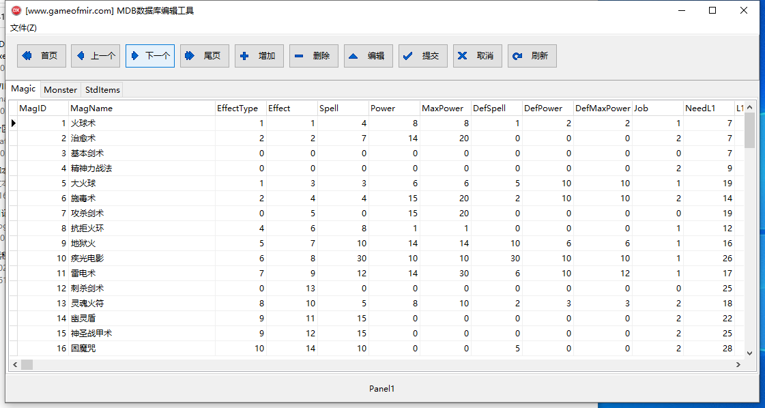
Task: Go to previous record with 上一个
Action: click(96, 56)
